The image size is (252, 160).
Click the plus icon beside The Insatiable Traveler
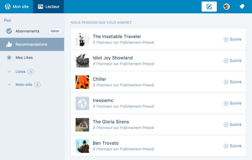click(226, 39)
